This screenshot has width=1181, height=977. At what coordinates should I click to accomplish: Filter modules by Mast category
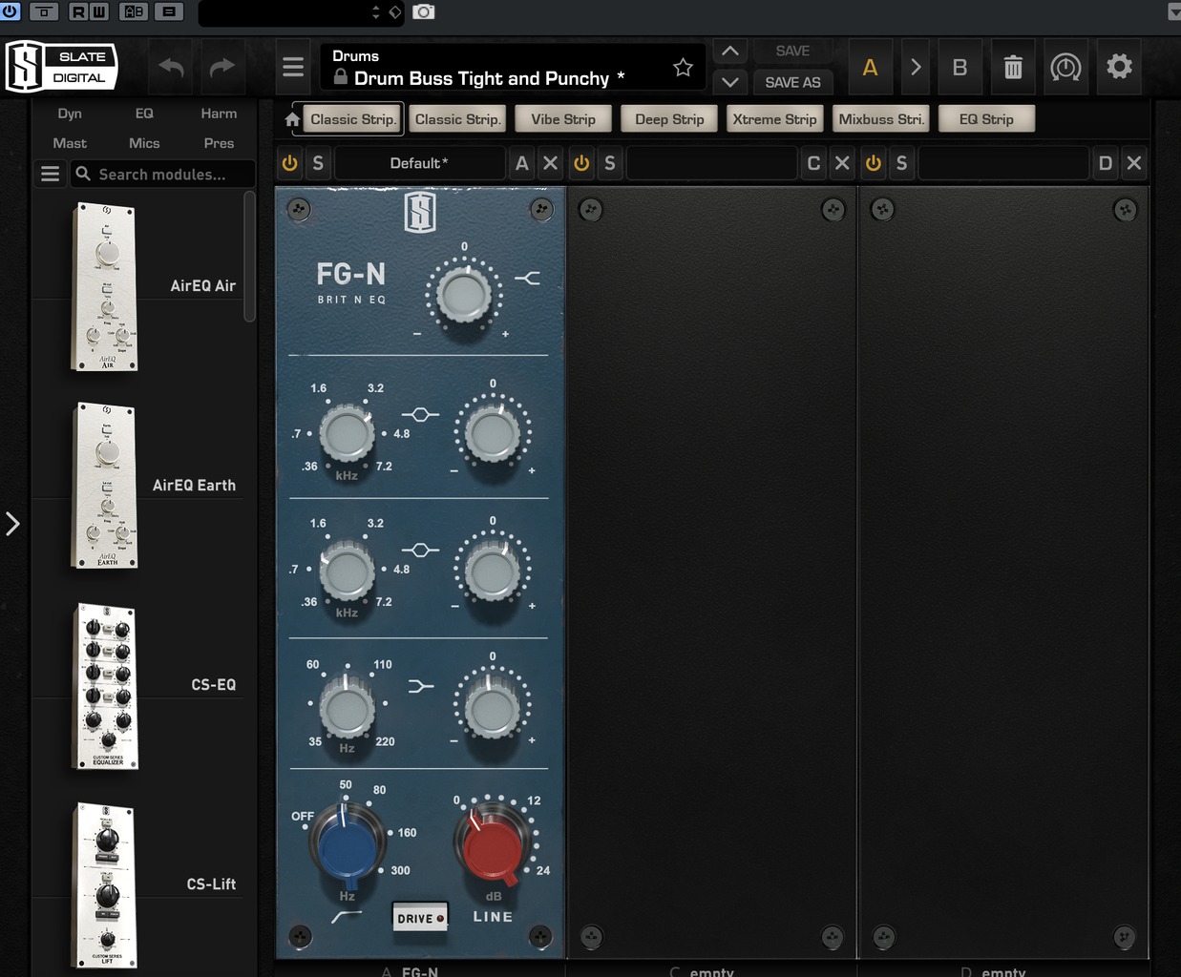coord(70,143)
